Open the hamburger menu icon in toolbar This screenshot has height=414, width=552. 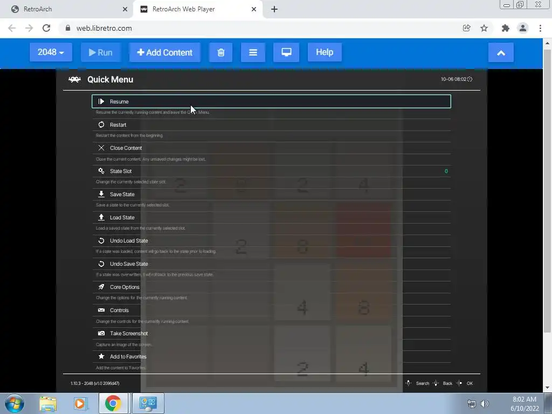[x=253, y=52]
